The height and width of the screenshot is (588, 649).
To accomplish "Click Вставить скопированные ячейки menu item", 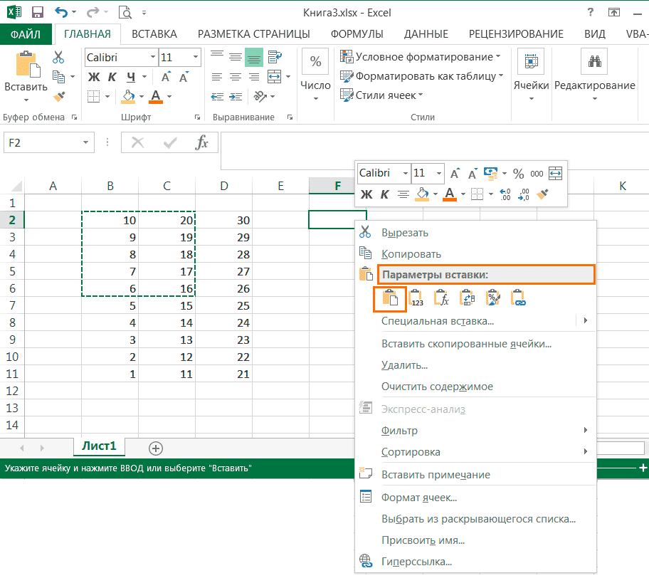I will click(466, 344).
